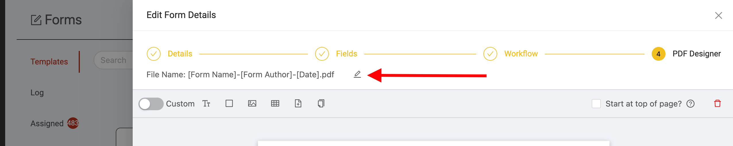Insert a box using the square icon
This screenshot has height=146, width=733.
pyautogui.click(x=229, y=103)
